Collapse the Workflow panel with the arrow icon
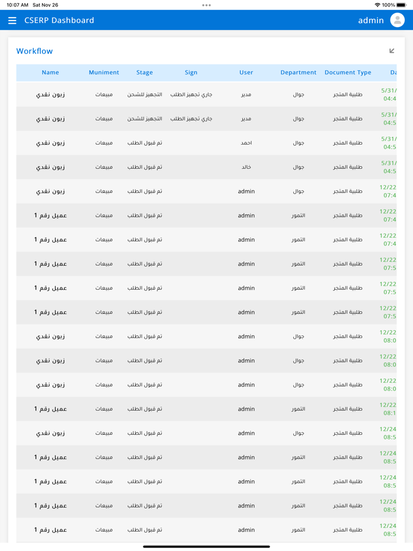 (392, 51)
